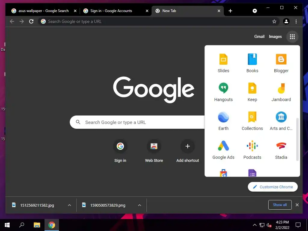Bookmark this tab with star icon

274,21
